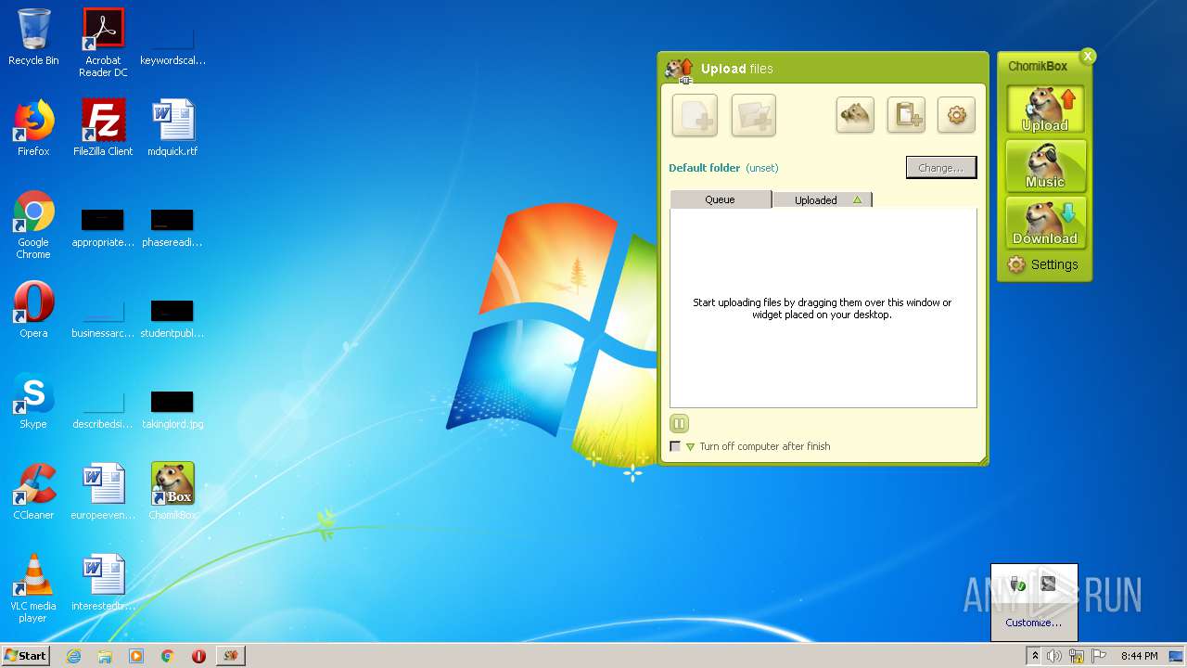Click the 8:44 PM taskbar clock
This screenshot has width=1187, height=668.
(x=1139, y=656)
